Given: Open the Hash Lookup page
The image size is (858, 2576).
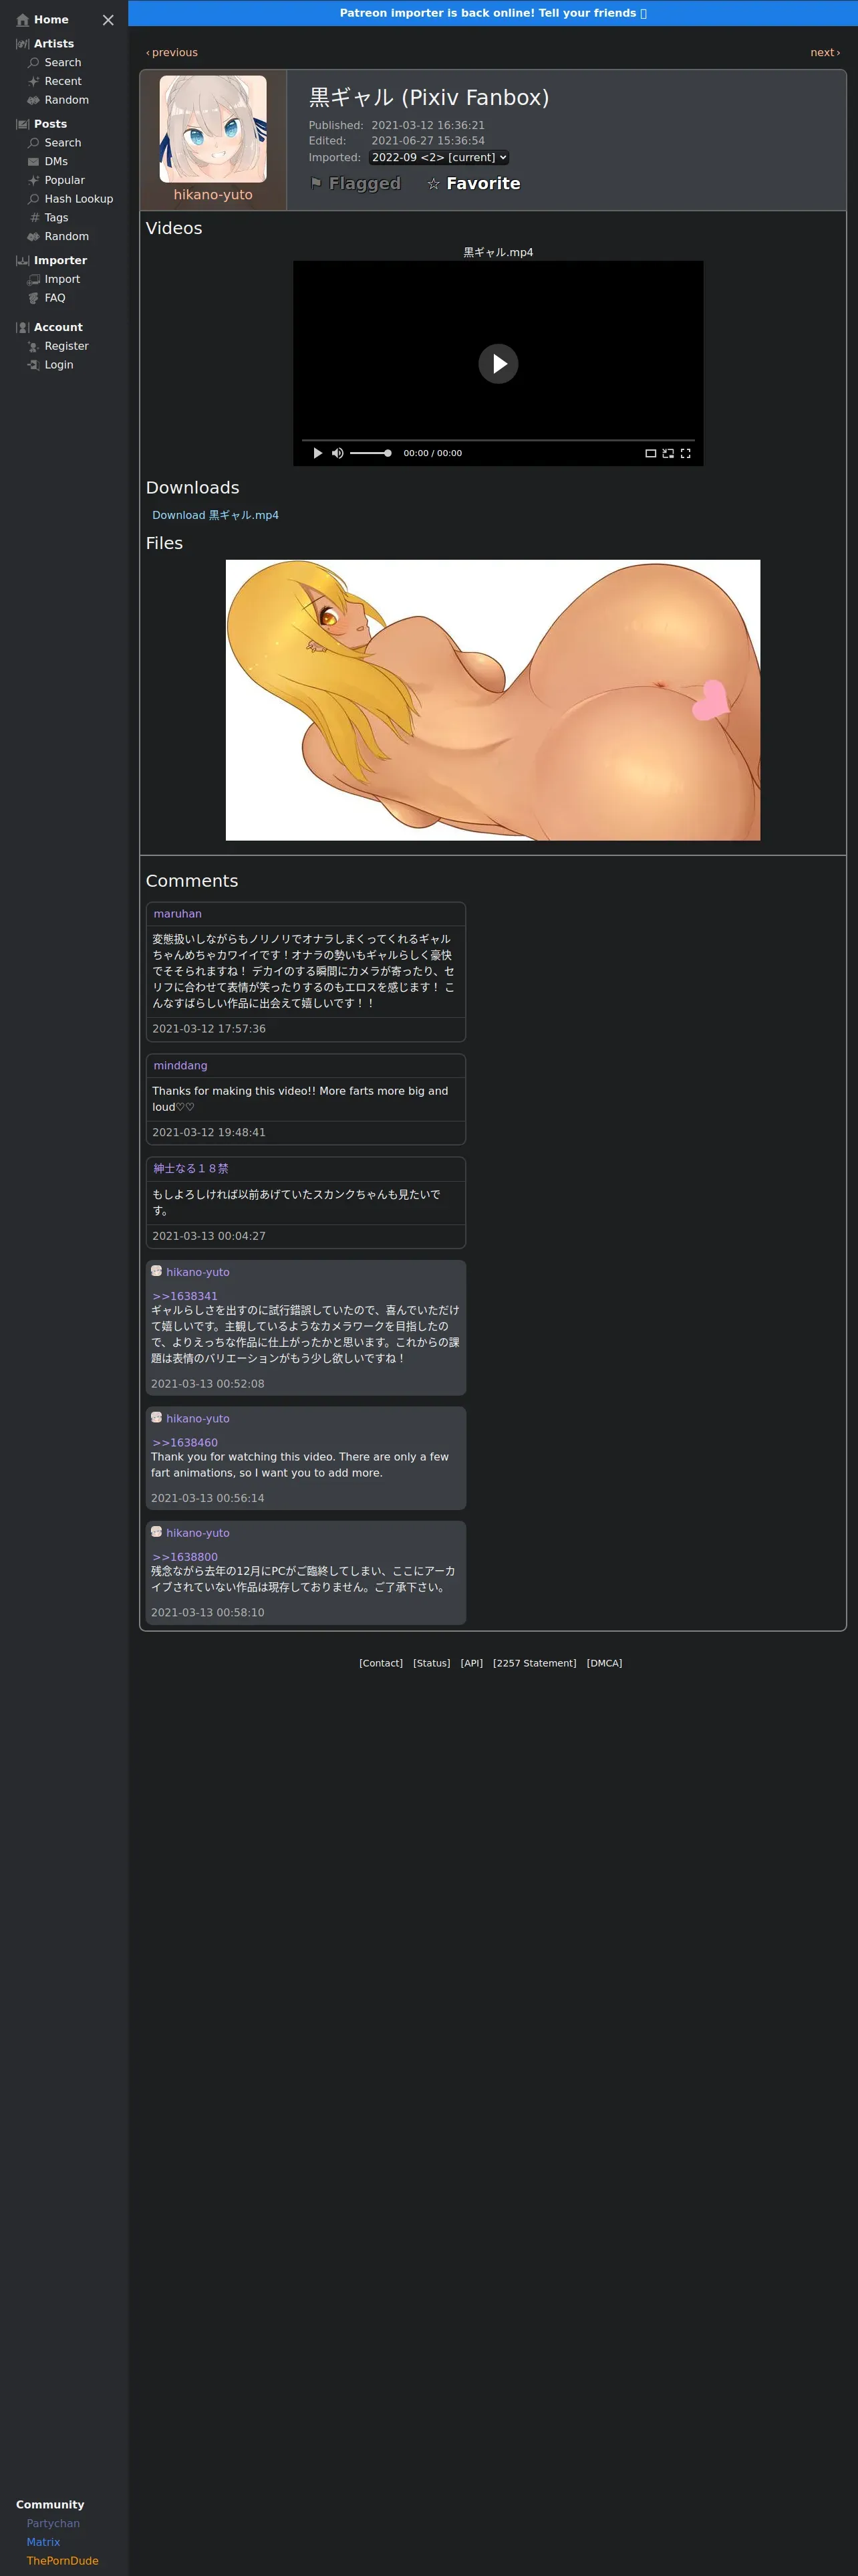Looking at the screenshot, I should [70, 199].
